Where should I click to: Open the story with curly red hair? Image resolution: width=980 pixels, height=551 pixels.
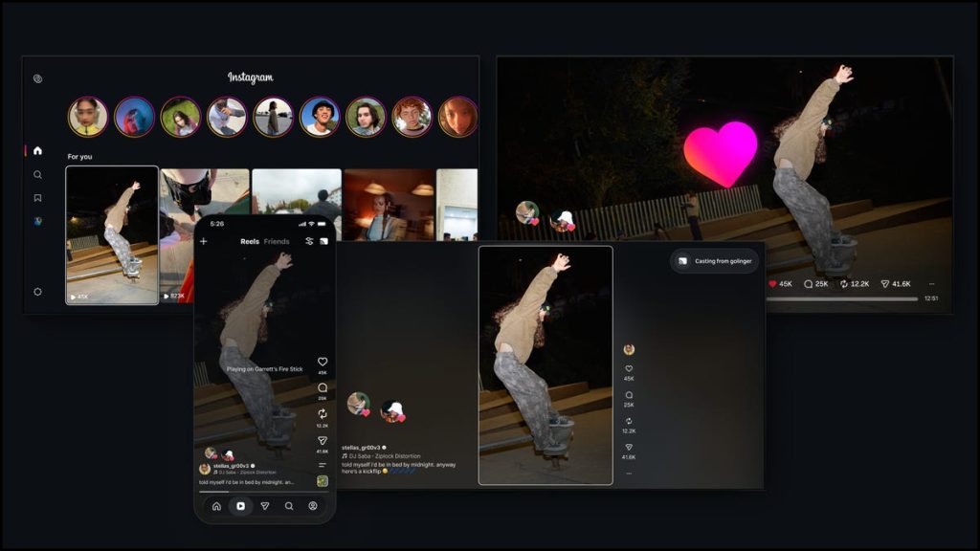412,117
